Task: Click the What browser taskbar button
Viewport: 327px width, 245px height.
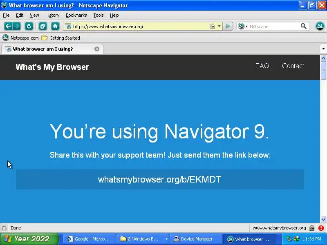Action: (249, 239)
